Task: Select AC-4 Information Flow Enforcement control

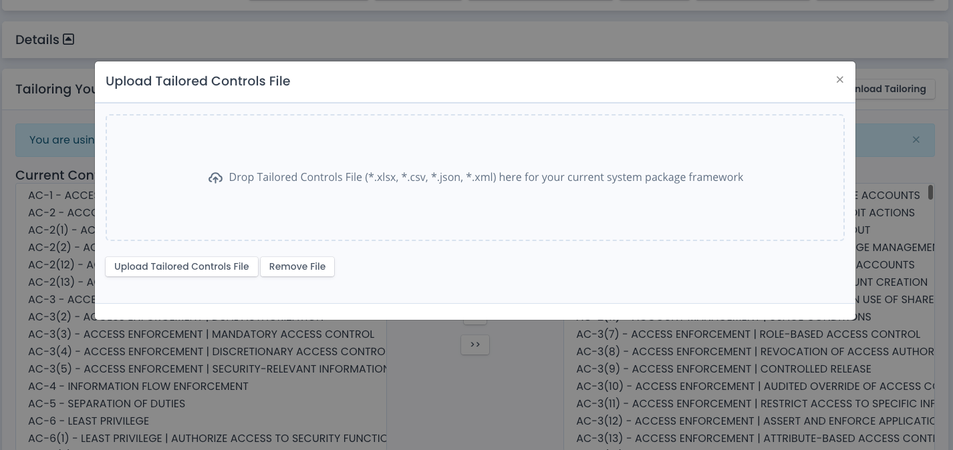Action: (x=138, y=387)
